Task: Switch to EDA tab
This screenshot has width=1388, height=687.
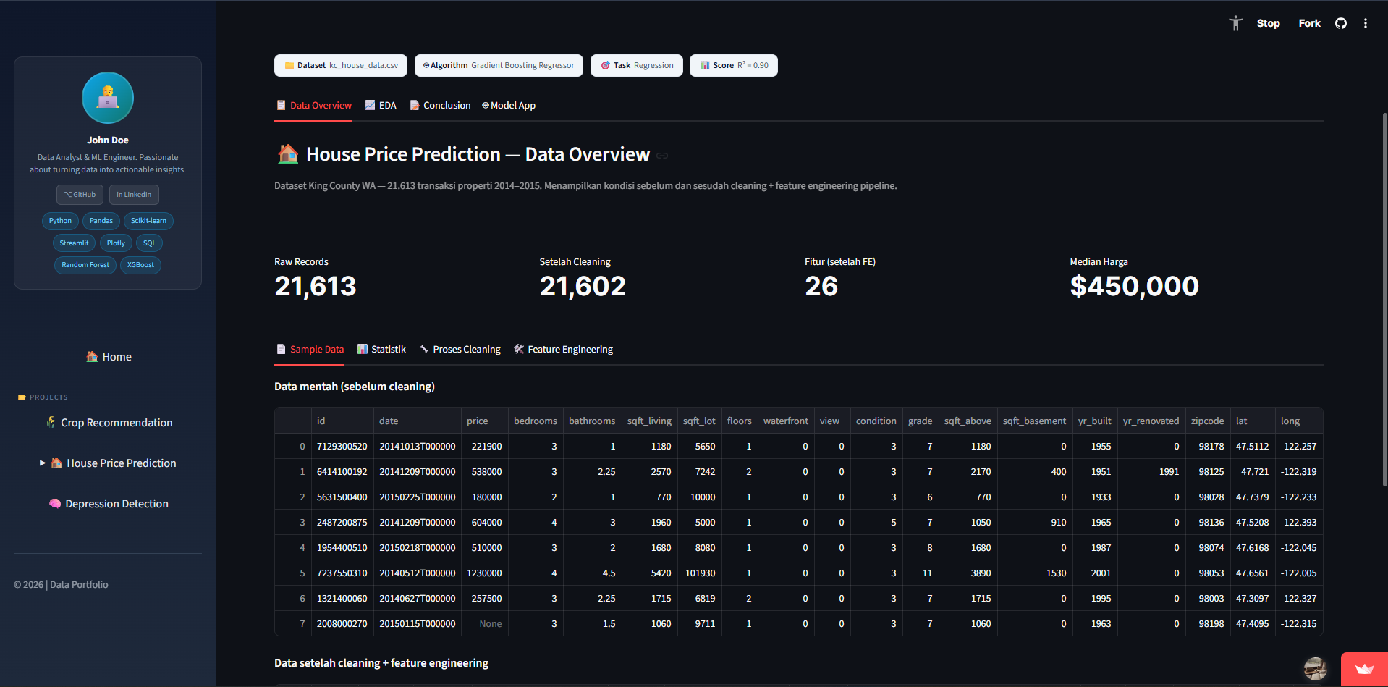Action: [x=380, y=106]
